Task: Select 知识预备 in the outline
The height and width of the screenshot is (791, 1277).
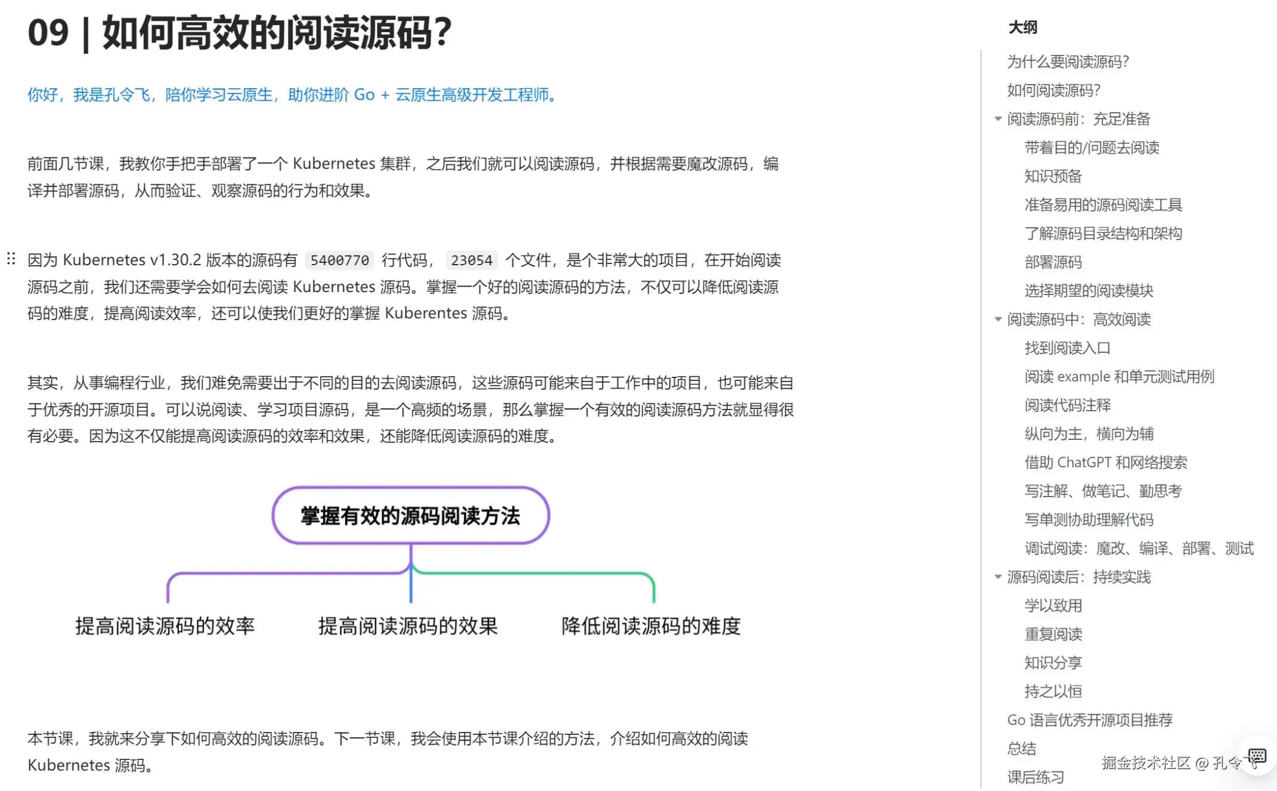Action: [x=1053, y=176]
